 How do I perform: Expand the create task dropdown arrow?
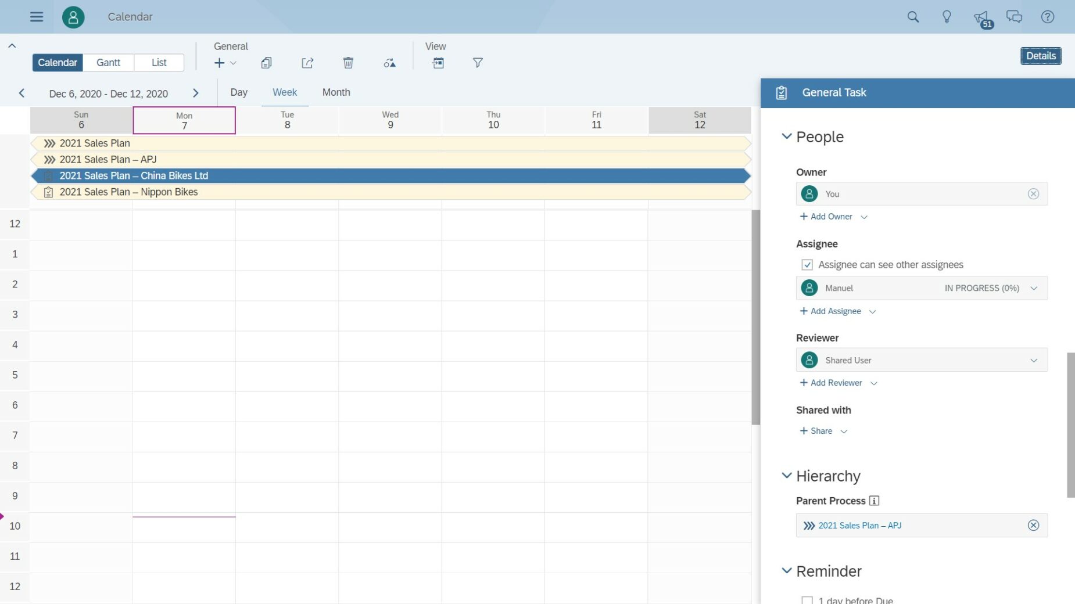(233, 63)
